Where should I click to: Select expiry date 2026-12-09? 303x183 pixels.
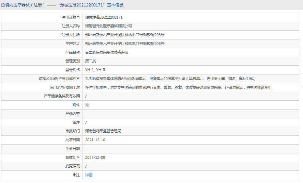[x=95, y=157]
